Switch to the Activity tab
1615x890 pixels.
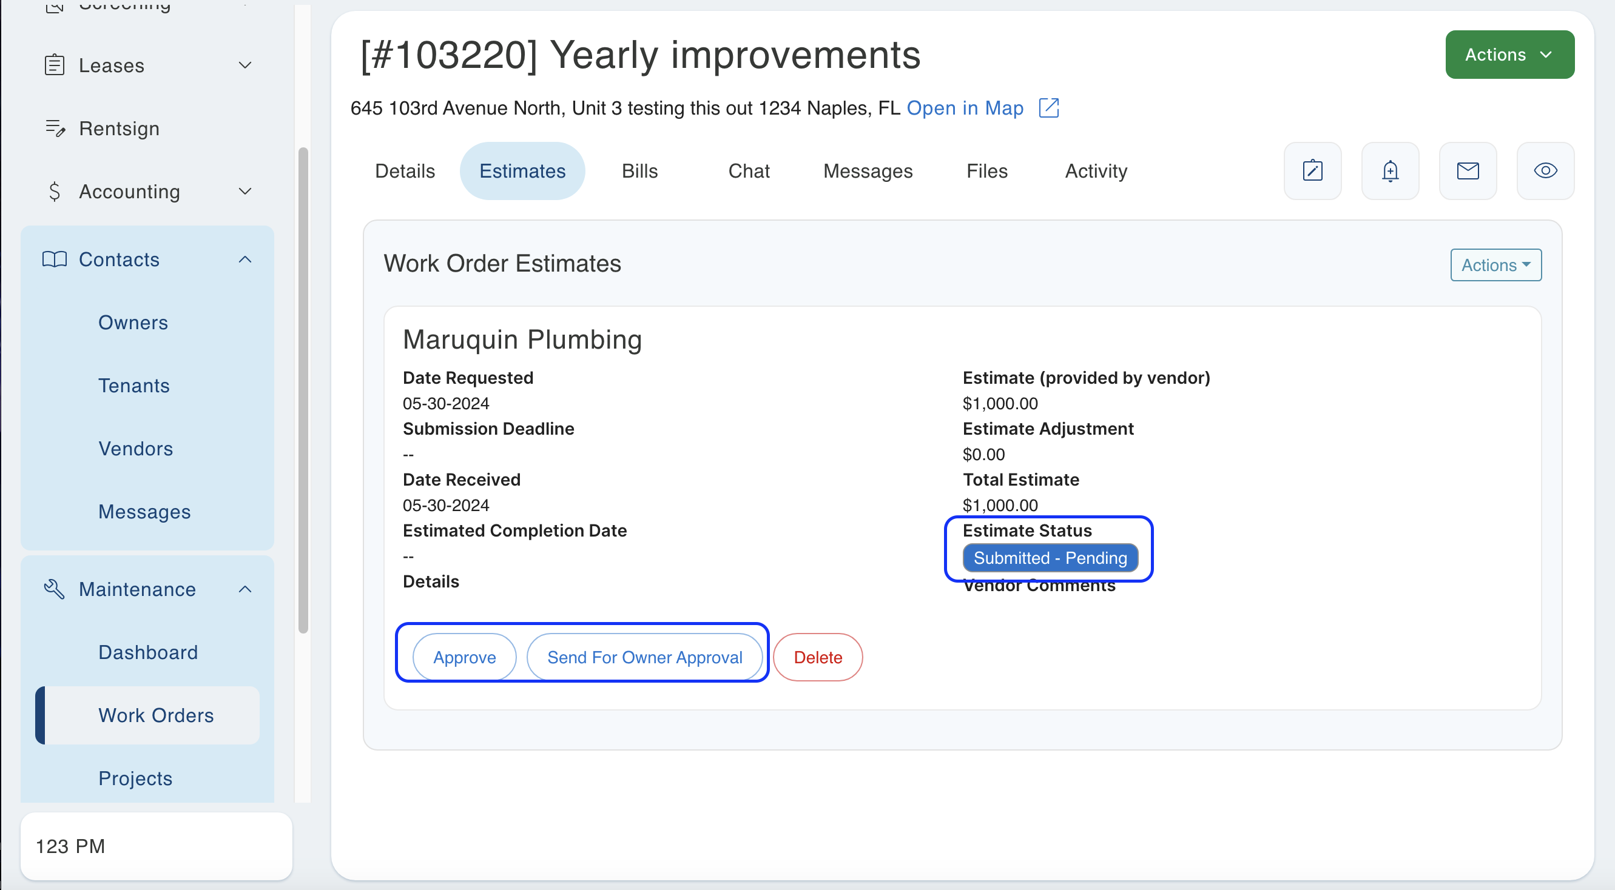click(x=1095, y=170)
